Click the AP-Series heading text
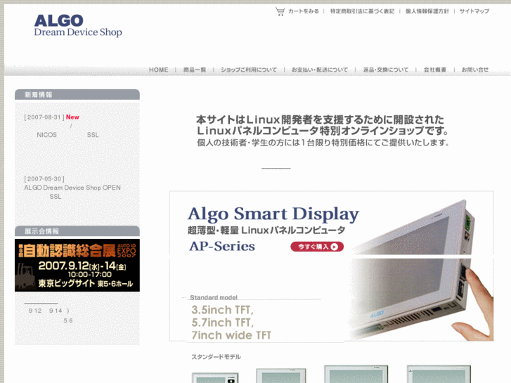511x383 pixels. pyautogui.click(x=222, y=246)
